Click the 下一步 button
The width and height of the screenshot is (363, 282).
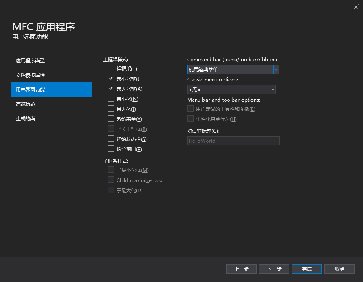(274, 269)
